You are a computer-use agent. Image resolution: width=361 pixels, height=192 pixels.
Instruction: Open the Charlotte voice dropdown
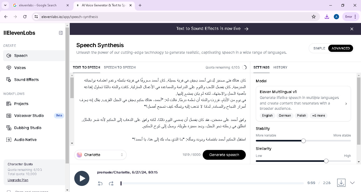point(100,155)
